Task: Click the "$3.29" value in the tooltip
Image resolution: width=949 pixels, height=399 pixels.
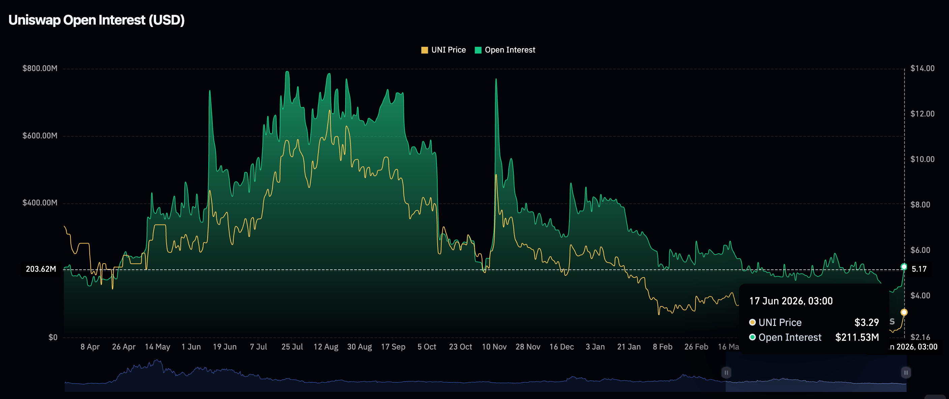Action: [866, 323]
